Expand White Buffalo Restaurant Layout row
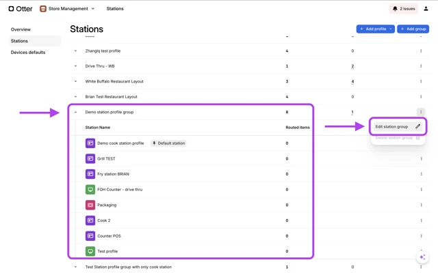 75,82
